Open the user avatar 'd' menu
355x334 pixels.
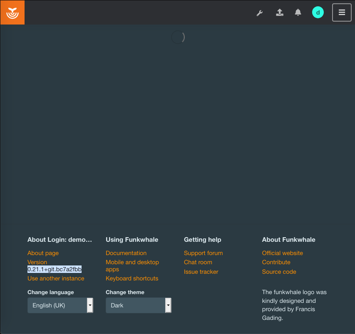pyautogui.click(x=318, y=12)
